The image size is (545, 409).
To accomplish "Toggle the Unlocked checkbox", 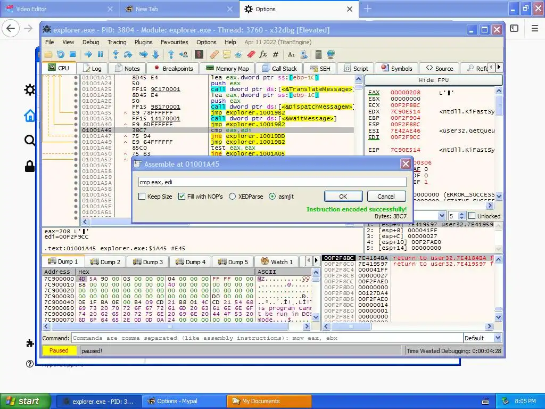I will 472,216.
